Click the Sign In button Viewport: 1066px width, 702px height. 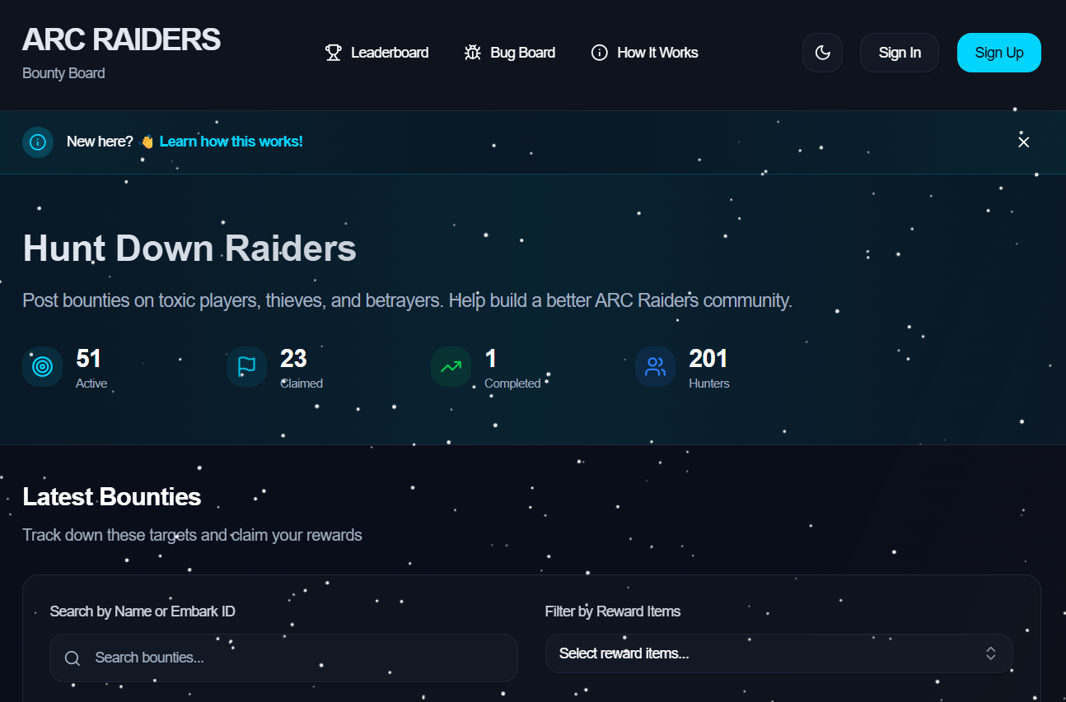point(900,53)
